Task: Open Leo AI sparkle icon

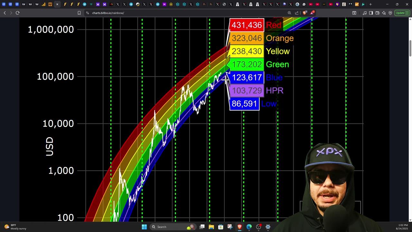Action: click(384, 13)
